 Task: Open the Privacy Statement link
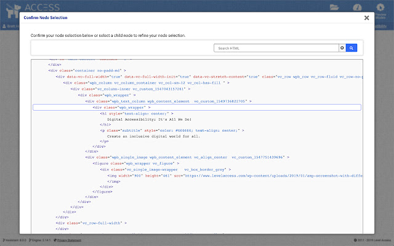point(69,240)
